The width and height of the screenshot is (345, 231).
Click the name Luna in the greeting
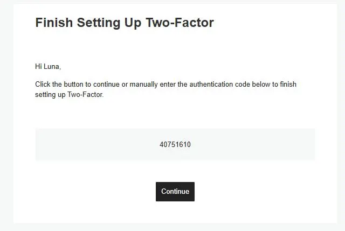click(x=52, y=66)
